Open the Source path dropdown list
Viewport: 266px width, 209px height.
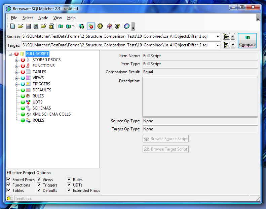click(x=218, y=36)
